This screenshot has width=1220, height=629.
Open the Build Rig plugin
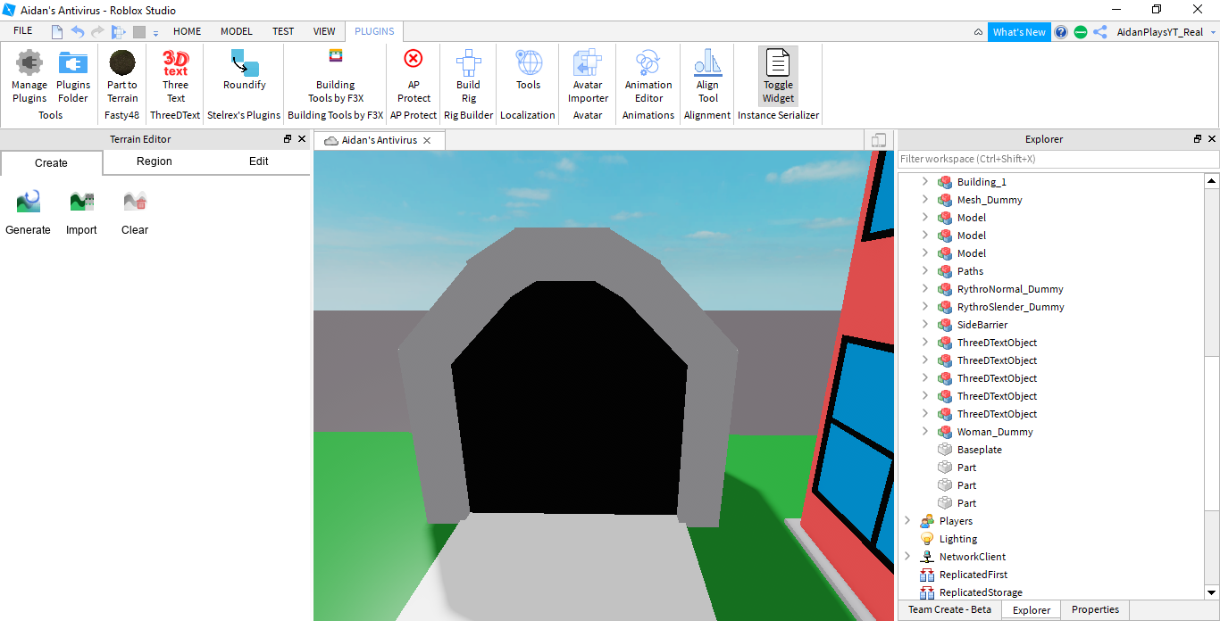pos(469,77)
